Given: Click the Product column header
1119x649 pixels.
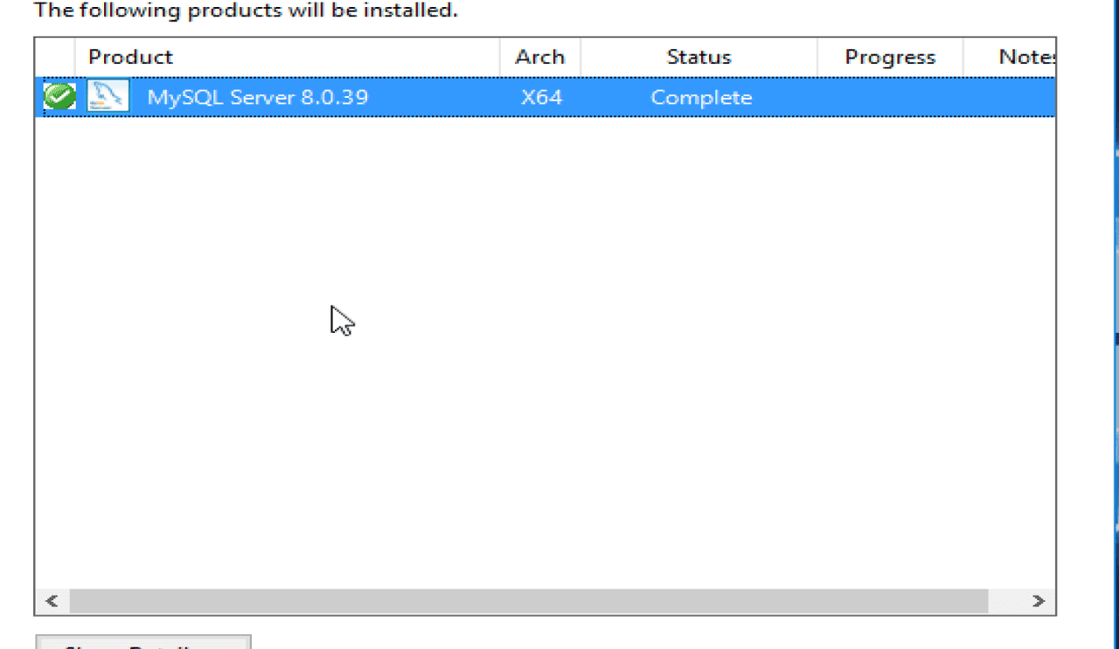Looking at the screenshot, I should [130, 58].
